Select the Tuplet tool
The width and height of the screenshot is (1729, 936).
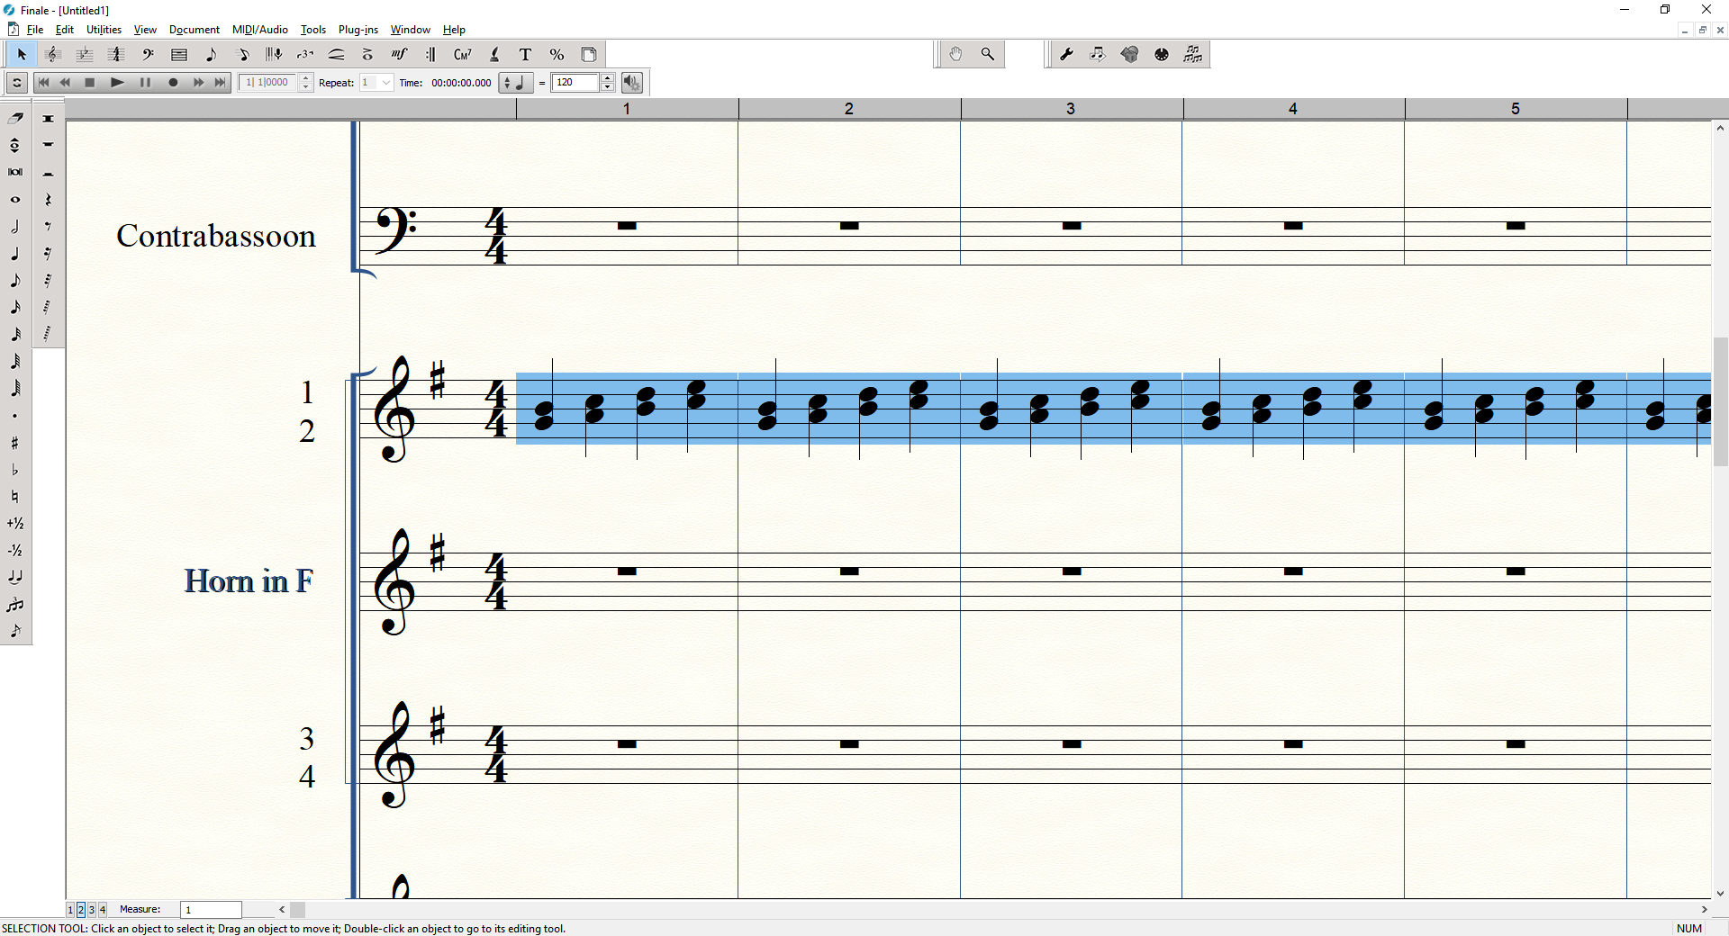(305, 55)
